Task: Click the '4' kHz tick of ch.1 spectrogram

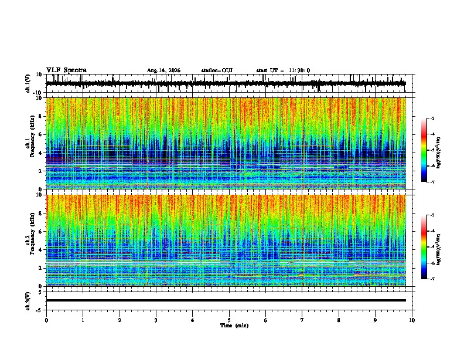Action: (41, 153)
